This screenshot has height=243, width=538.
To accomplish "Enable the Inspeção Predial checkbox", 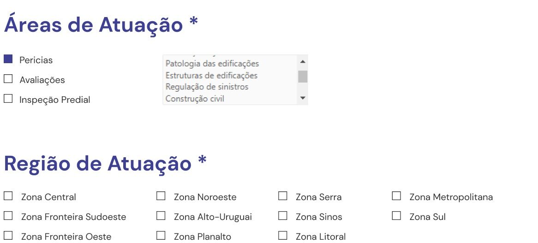I will click(x=8, y=99).
